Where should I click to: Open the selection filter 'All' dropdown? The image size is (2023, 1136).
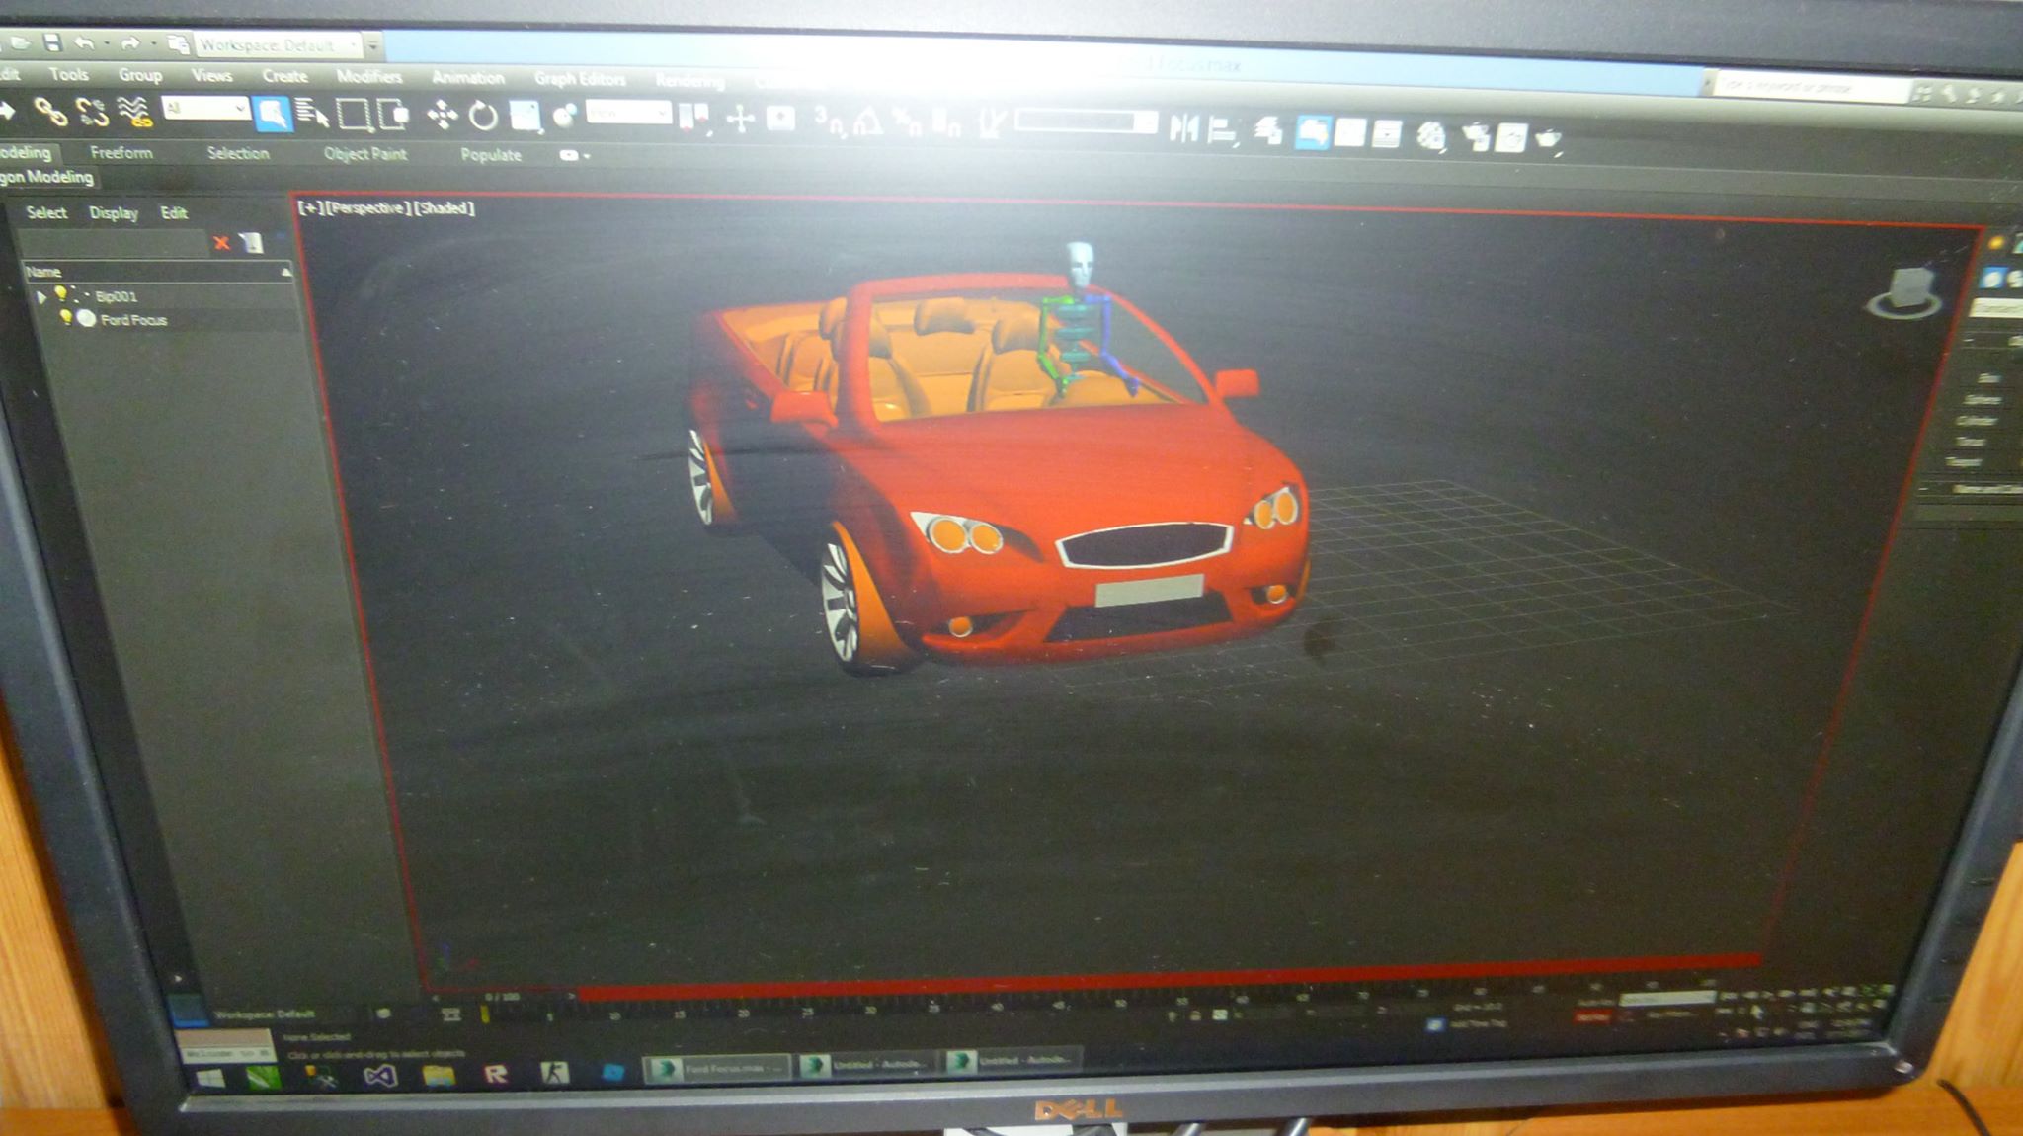tap(205, 108)
